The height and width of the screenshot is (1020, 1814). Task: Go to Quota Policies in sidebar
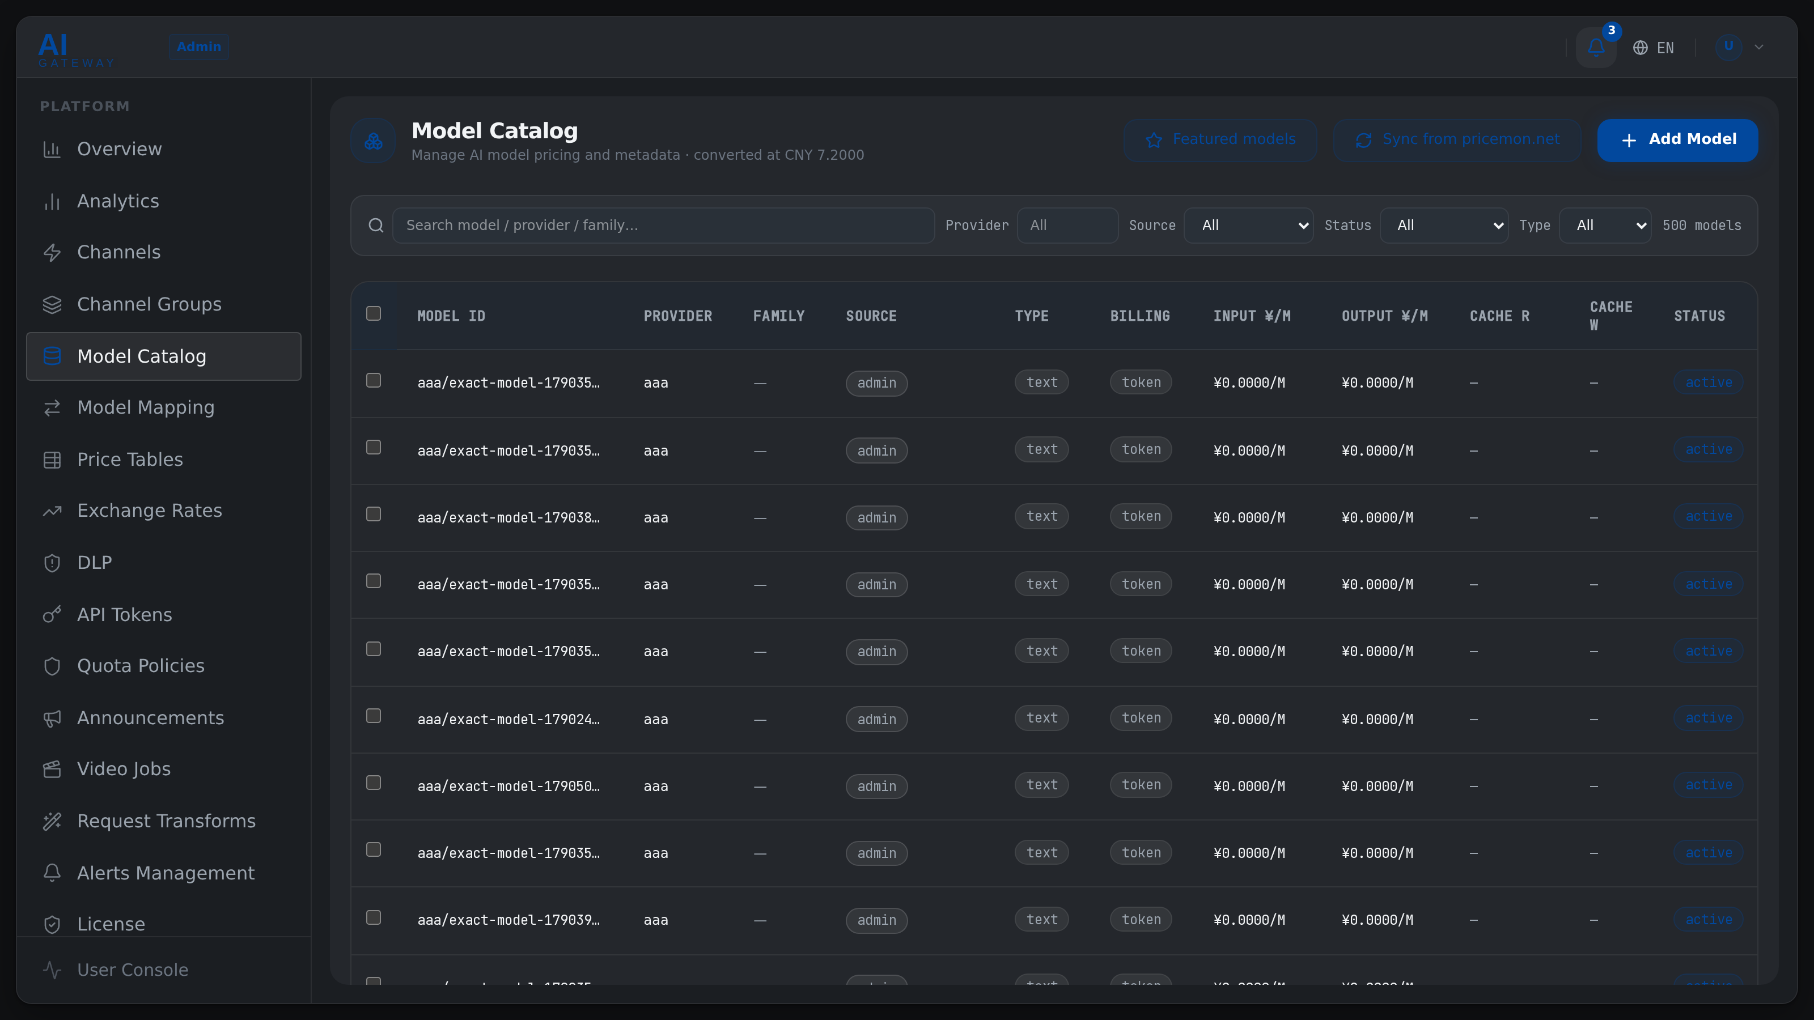pos(163,666)
